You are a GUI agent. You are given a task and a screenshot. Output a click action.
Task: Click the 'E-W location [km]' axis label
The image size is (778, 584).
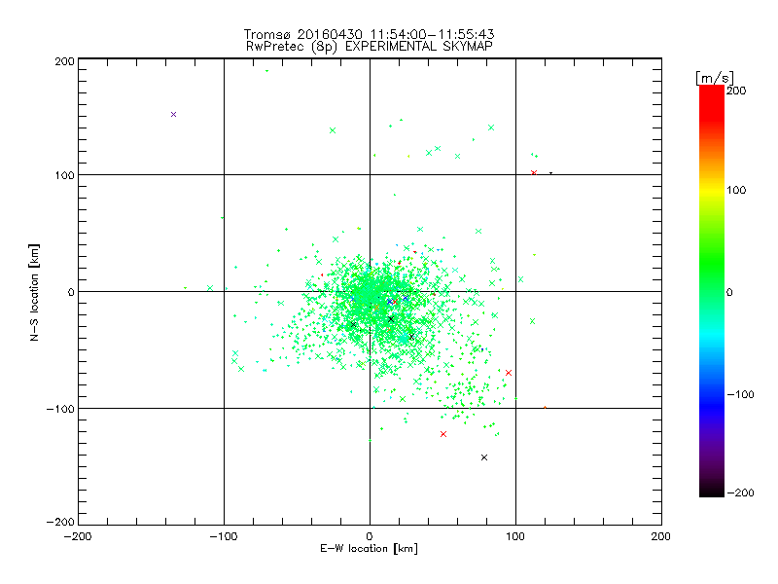pyautogui.click(x=369, y=549)
